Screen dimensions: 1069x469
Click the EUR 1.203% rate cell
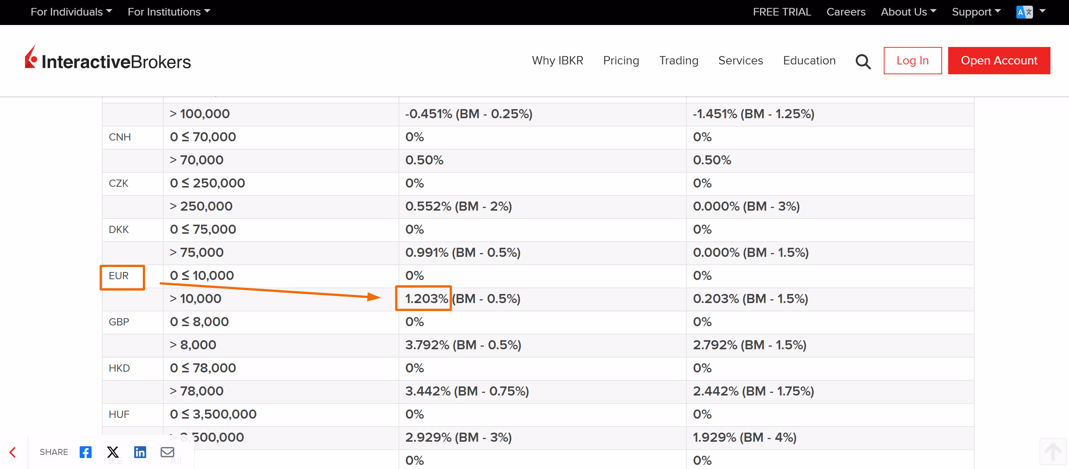pos(426,299)
